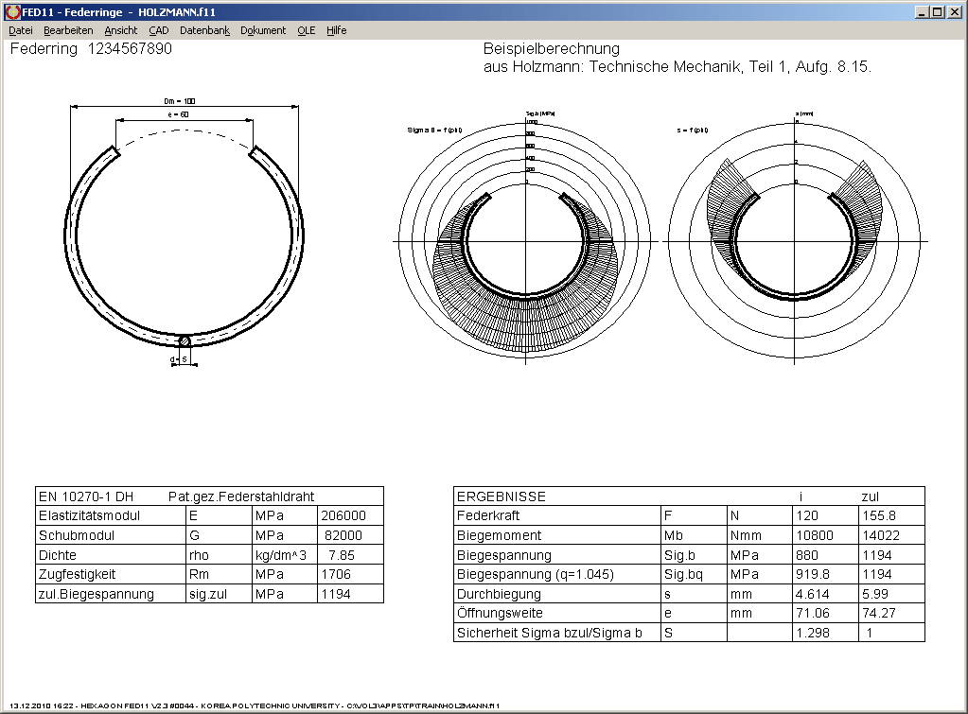Open the Hilfe menu
This screenshot has height=714, width=968.
pos(337,30)
